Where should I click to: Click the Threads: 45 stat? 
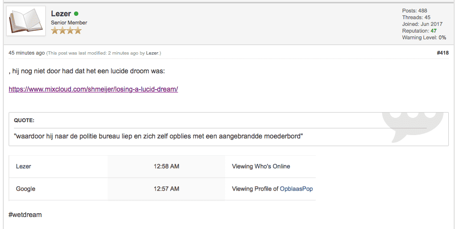coord(416,17)
